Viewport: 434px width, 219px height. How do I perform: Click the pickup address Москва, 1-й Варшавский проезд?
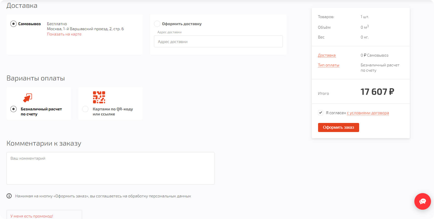(85, 29)
